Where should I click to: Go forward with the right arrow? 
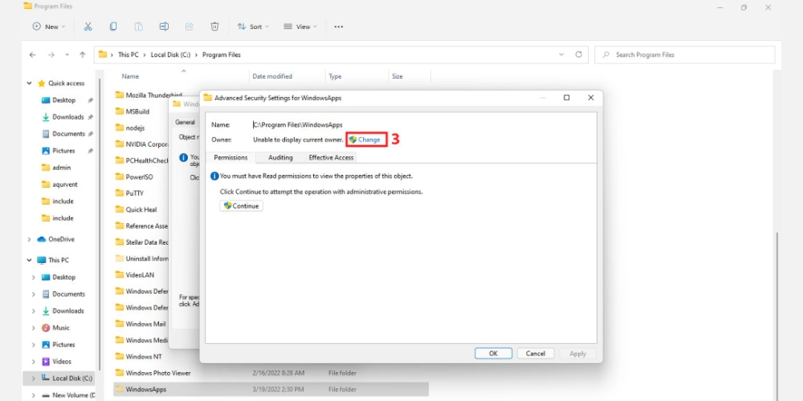[x=51, y=55]
